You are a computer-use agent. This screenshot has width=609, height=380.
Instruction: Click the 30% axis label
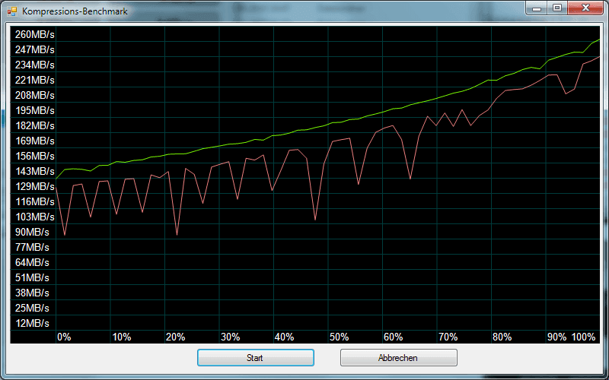pyautogui.click(x=231, y=337)
